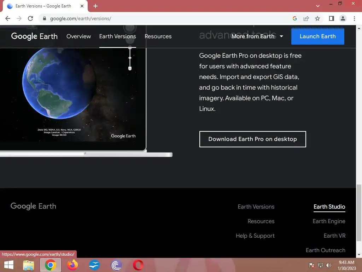This screenshot has width=362, height=272.
Task: Open the Chrome profile avatar
Action: click(343, 18)
